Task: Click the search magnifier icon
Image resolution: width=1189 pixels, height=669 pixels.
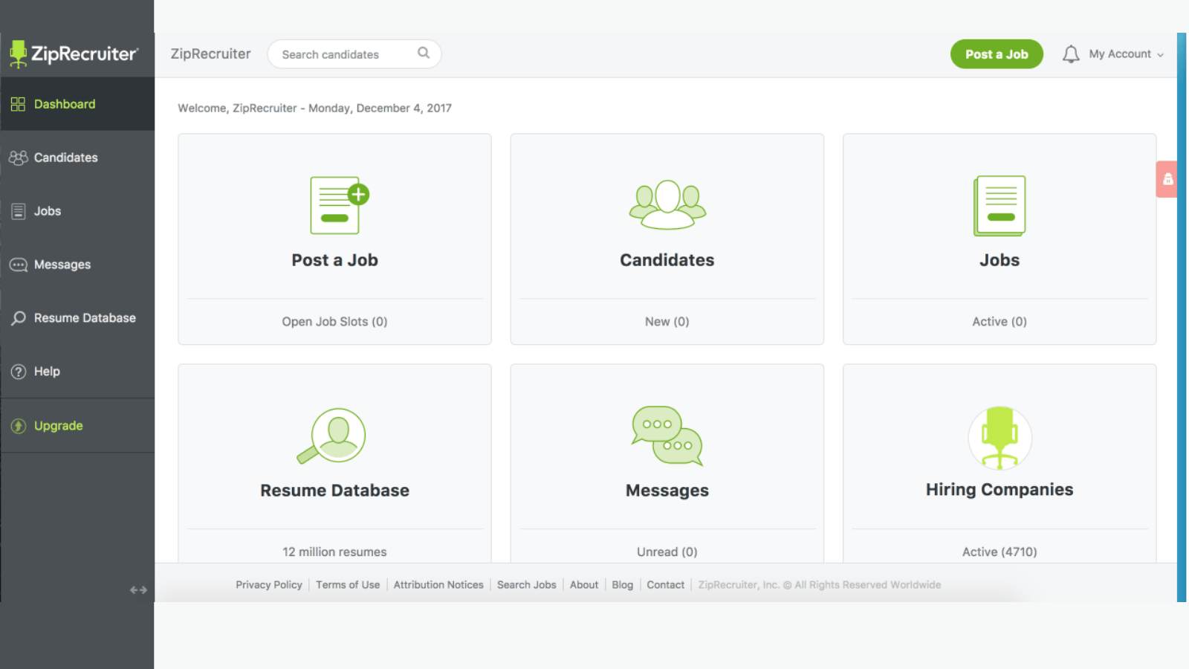Action: click(424, 53)
